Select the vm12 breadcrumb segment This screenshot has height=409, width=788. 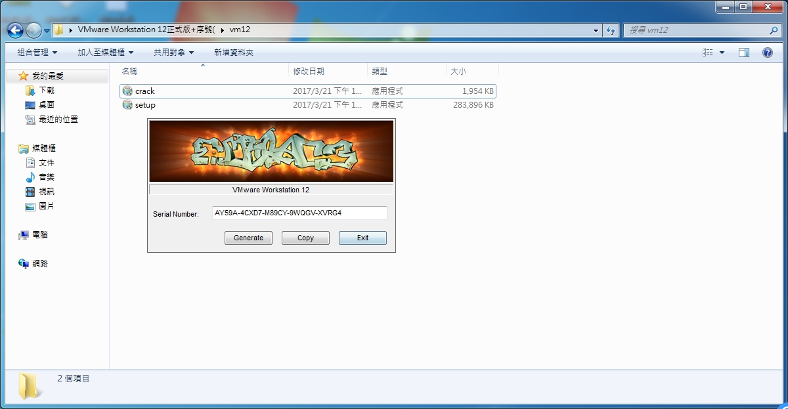pyautogui.click(x=240, y=30)
